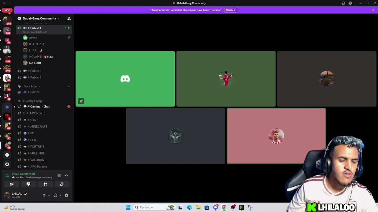Open File Explorer from the taskbar

[198, 207]
